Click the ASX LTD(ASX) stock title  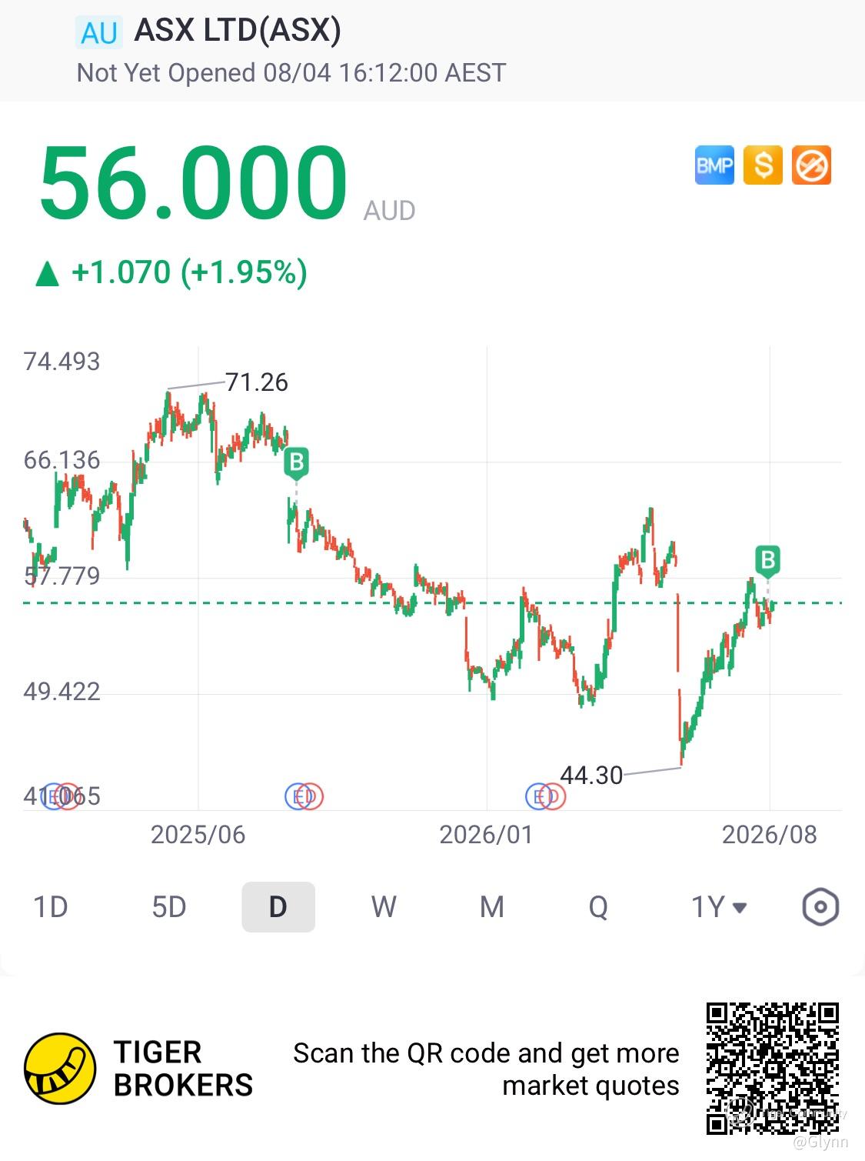click(238, 30)
